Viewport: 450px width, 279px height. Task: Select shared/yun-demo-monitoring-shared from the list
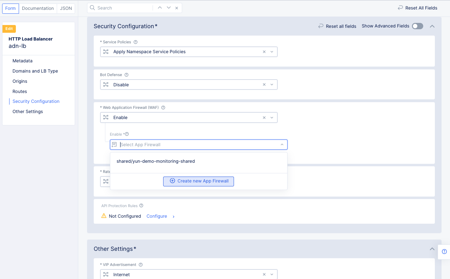[155, 161]
